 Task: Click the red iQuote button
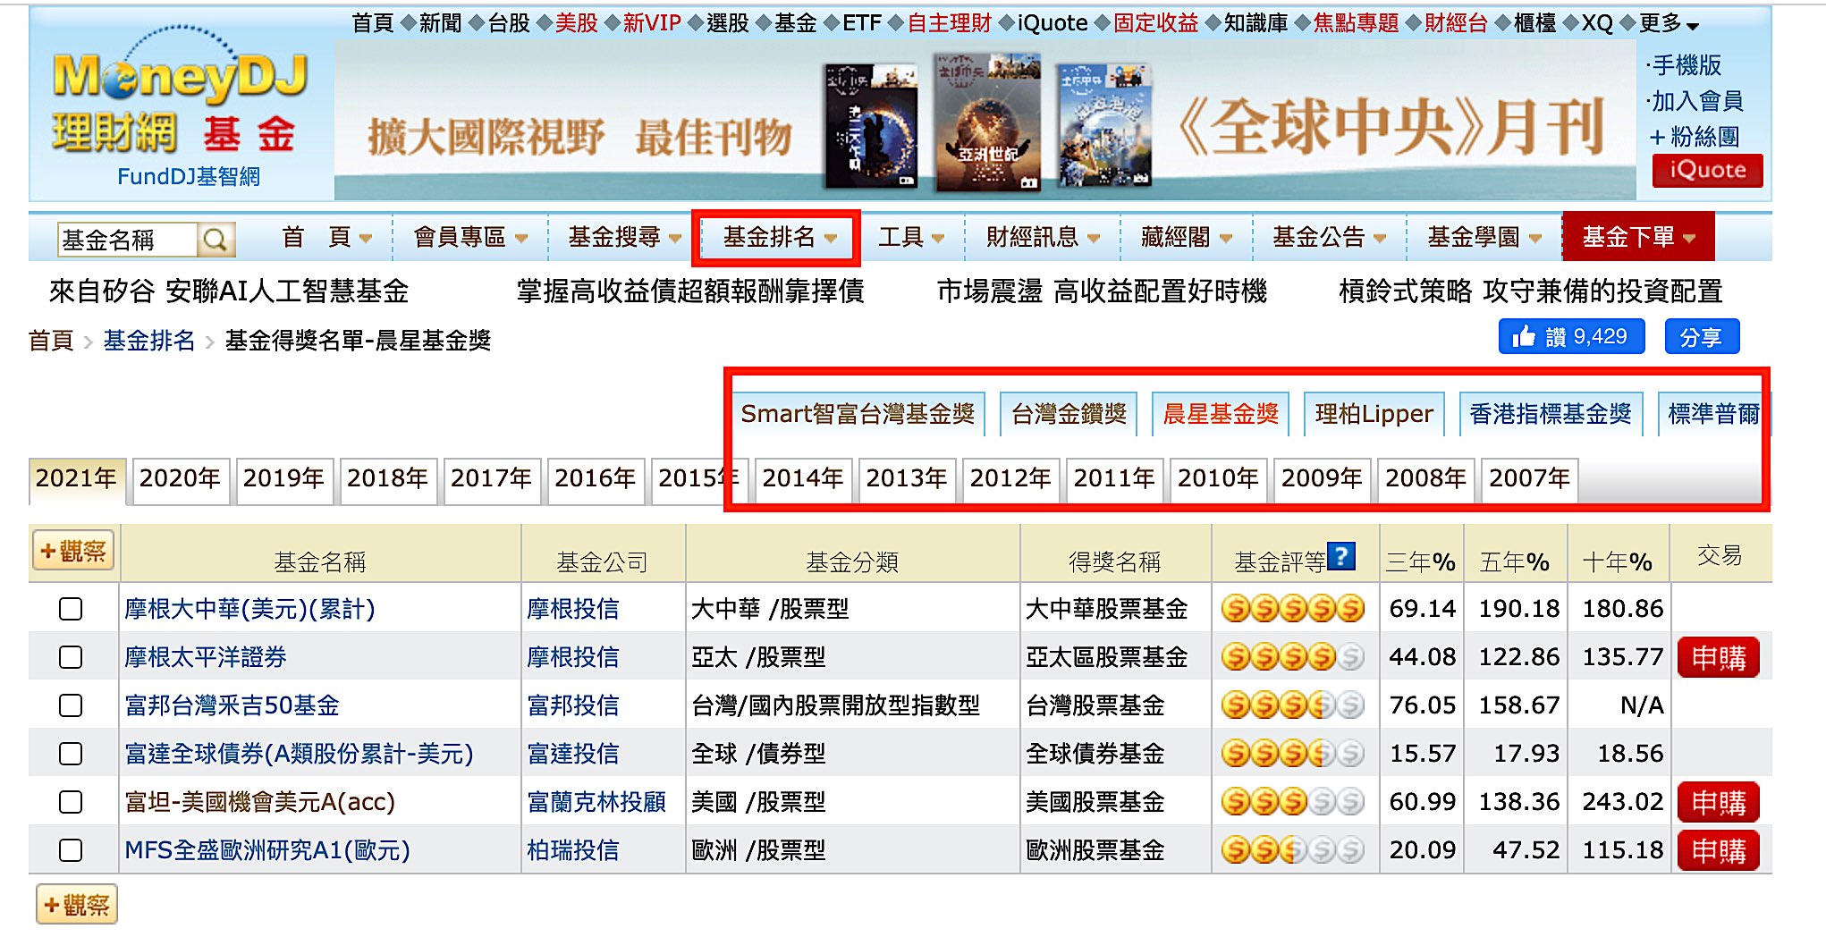point(1707,170)
